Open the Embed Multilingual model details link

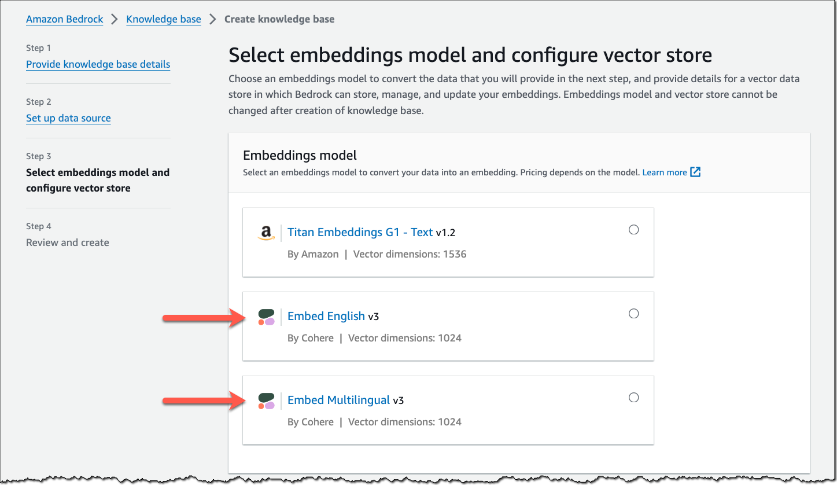click(x=338, y=400)
